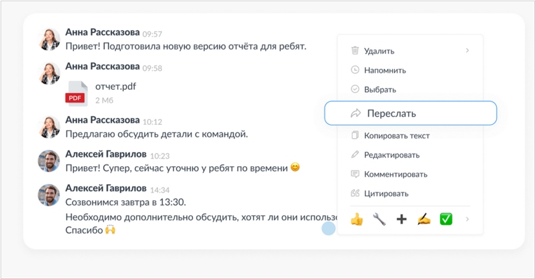React with the green checkmark emoji
535x279 pixels.
coord(446,219)
